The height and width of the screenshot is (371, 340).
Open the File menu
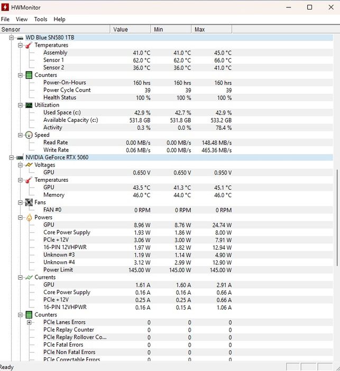pos(5,19)
